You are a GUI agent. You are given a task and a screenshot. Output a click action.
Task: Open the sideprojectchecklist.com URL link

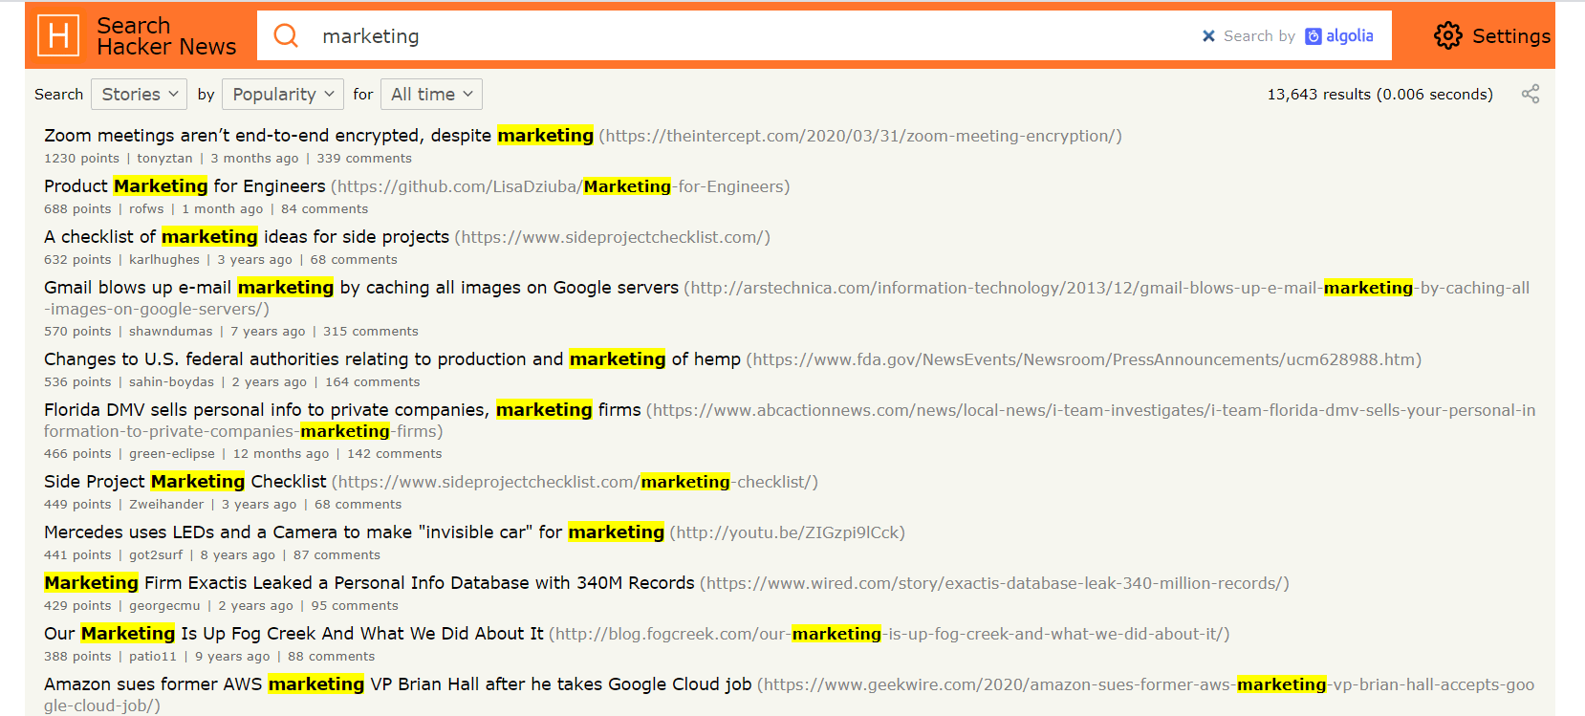click(x=612, y=237)
